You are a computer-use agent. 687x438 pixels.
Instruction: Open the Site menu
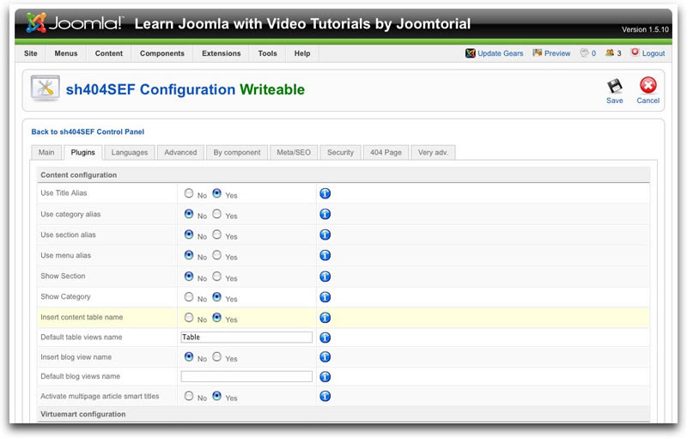(31, 53)
